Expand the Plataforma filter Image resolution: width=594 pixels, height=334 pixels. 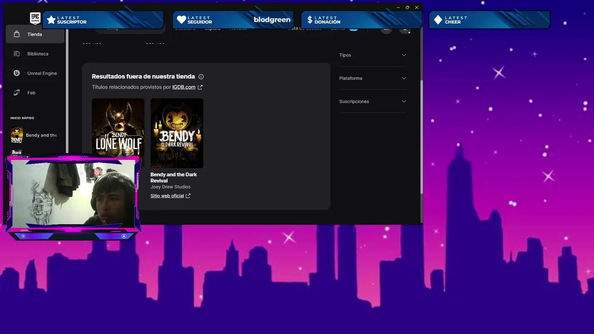pyautogui.click(x=373, y=78)
